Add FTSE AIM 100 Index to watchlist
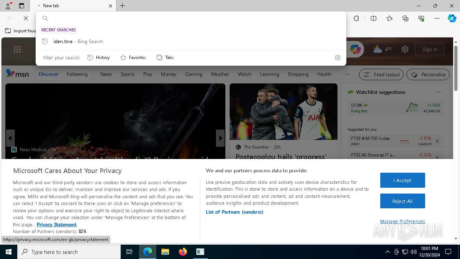 tap(437, 141)
